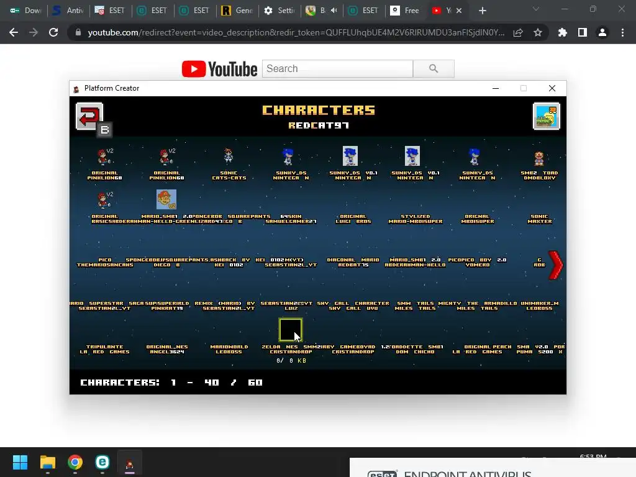Reload the page in Chrome

[53, 32]
